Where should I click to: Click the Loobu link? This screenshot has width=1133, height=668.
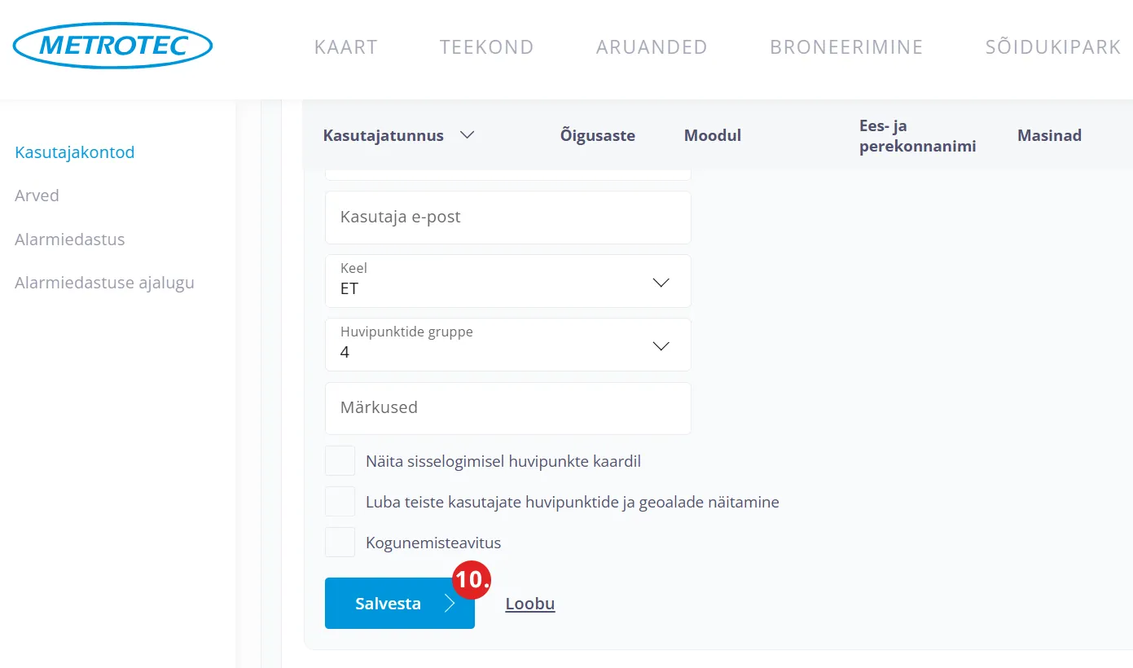pyautogui.click(x=530, y=604)
